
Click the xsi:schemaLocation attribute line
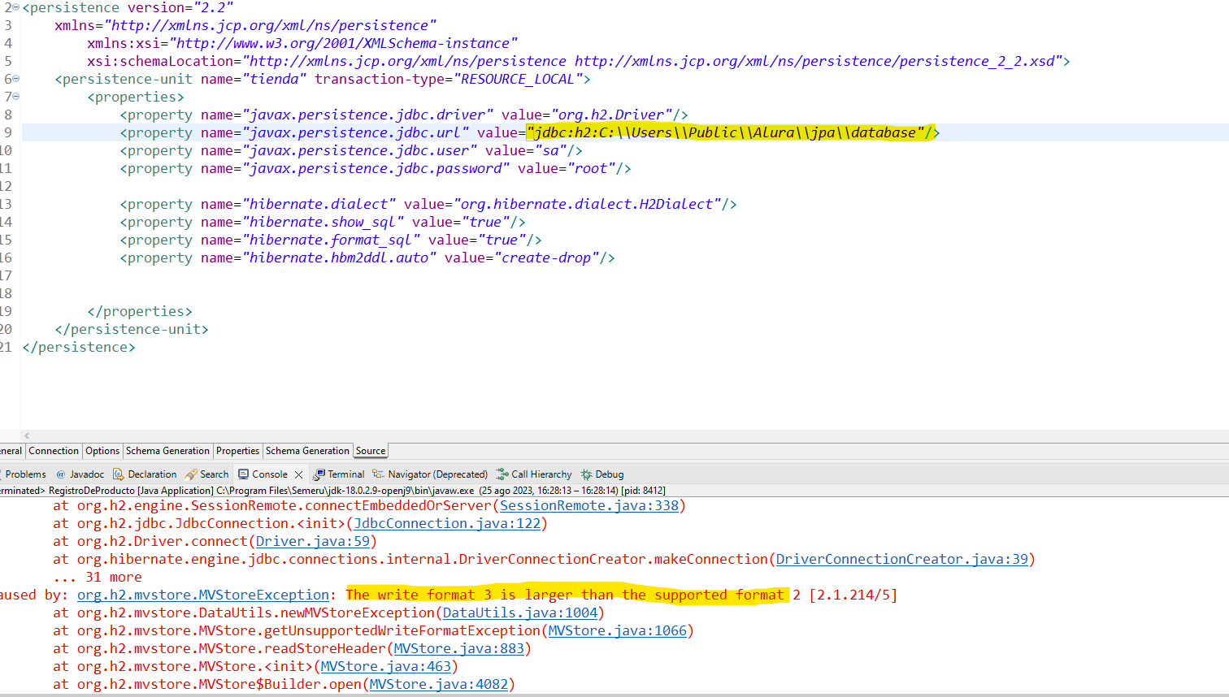click(579, 61)
